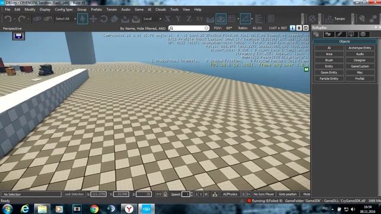381x214 pixels.
Task: Click the Speed value input field
Action: [x=186, y=194]
